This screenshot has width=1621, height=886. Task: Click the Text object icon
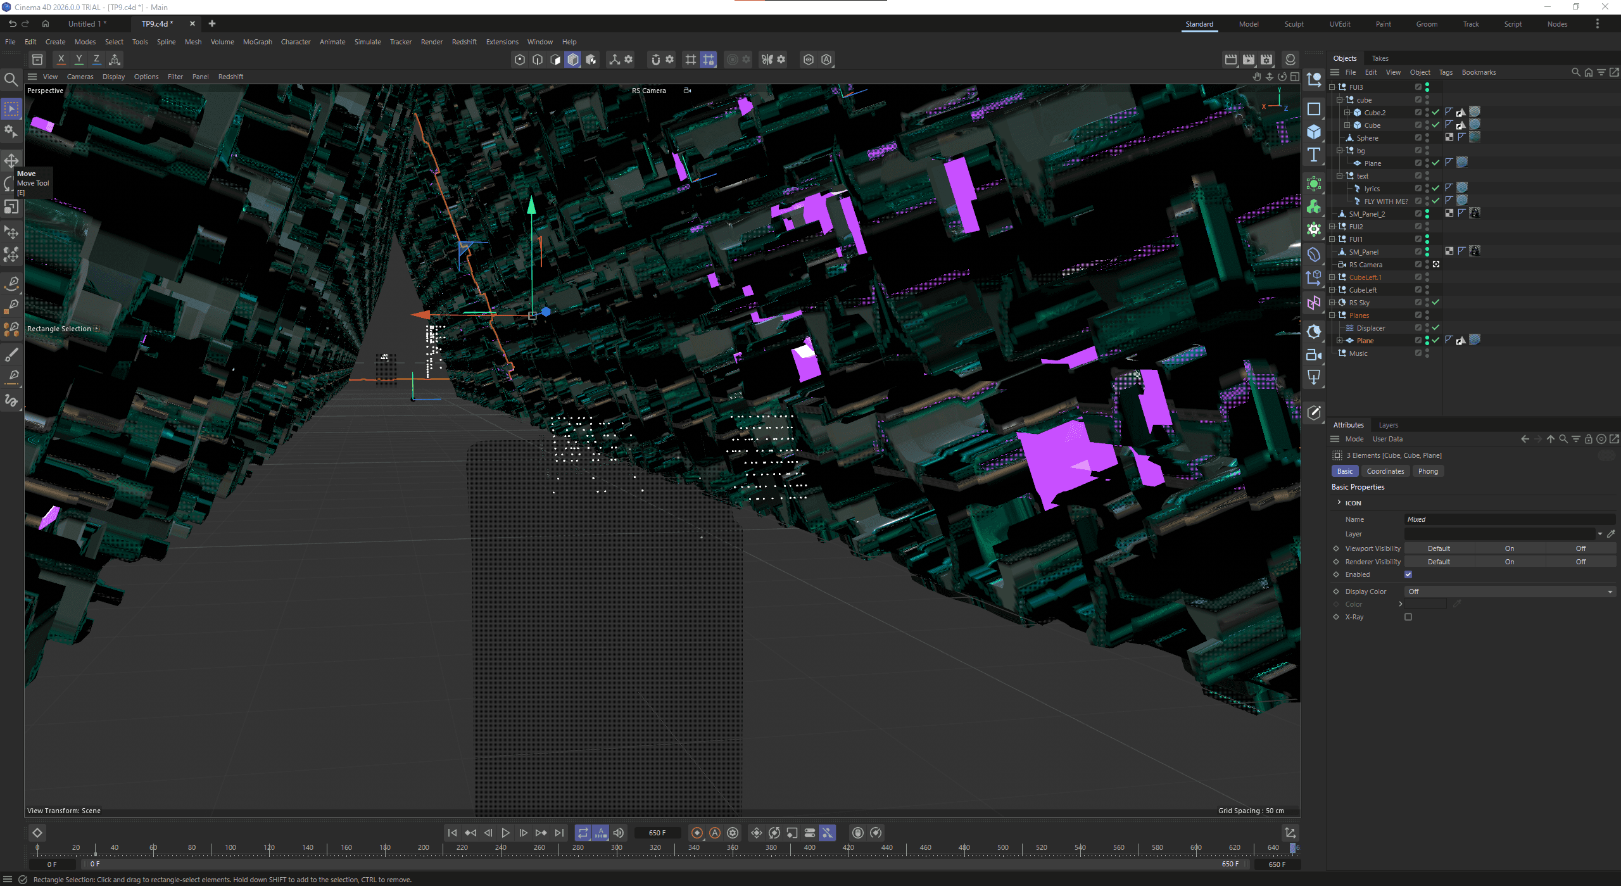(1314, 155)
